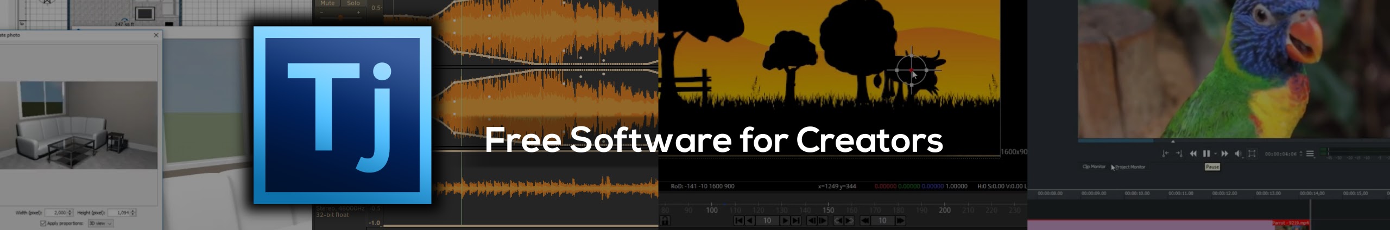Screen dimensions: 1390x230
Task: Click the Tj logo icon
Action: click(342, 115)
